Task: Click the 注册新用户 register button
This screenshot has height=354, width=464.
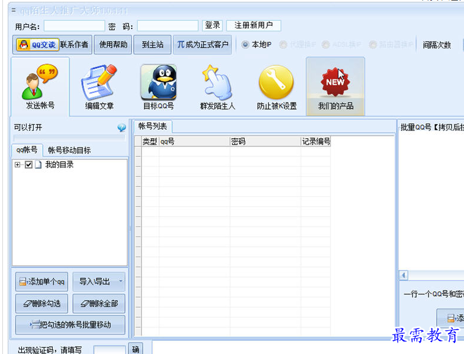Action: pos(254,25)
